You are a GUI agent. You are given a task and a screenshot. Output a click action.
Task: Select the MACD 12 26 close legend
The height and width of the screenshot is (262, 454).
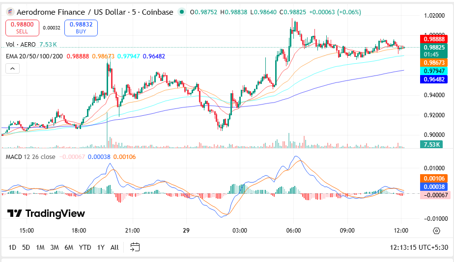click(30, 157)
